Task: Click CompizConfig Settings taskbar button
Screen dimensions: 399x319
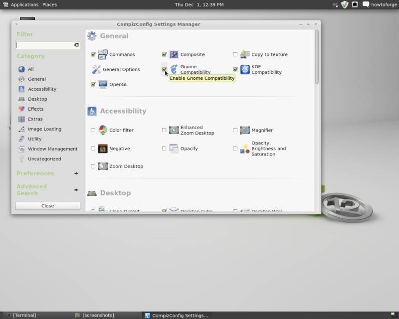Action: 177,316
